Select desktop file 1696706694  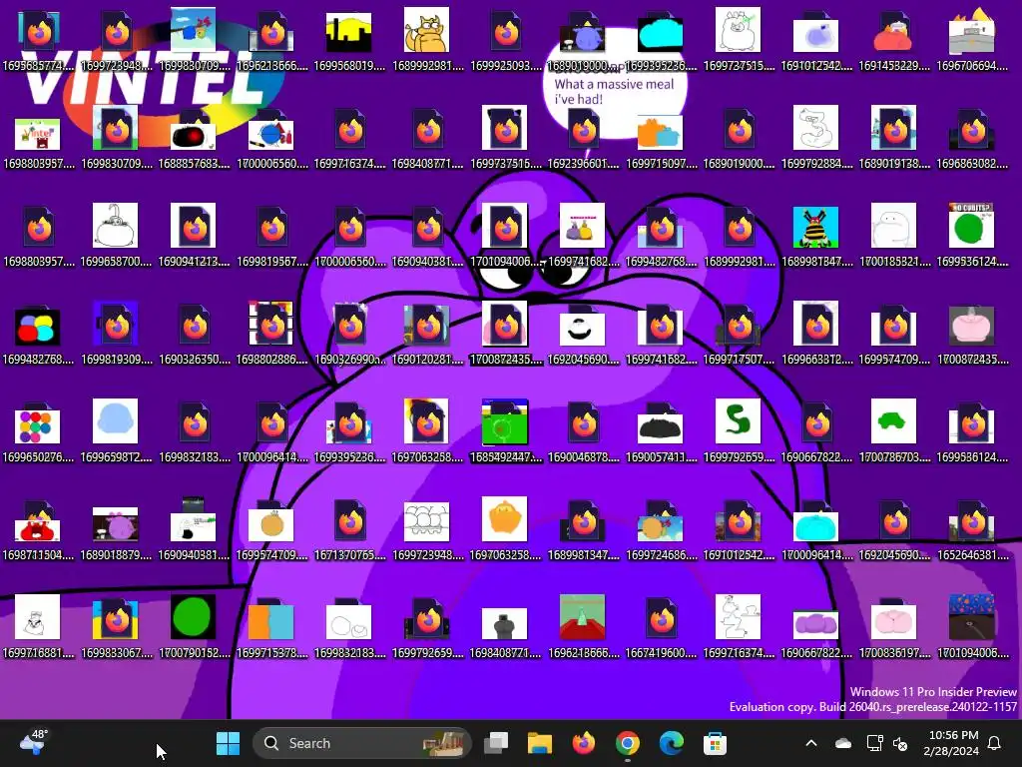pyautogui.click(x=972, y=39)
